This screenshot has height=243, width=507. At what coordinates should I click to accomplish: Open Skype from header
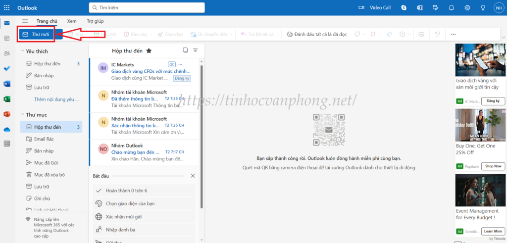click(x=404, y=7)
